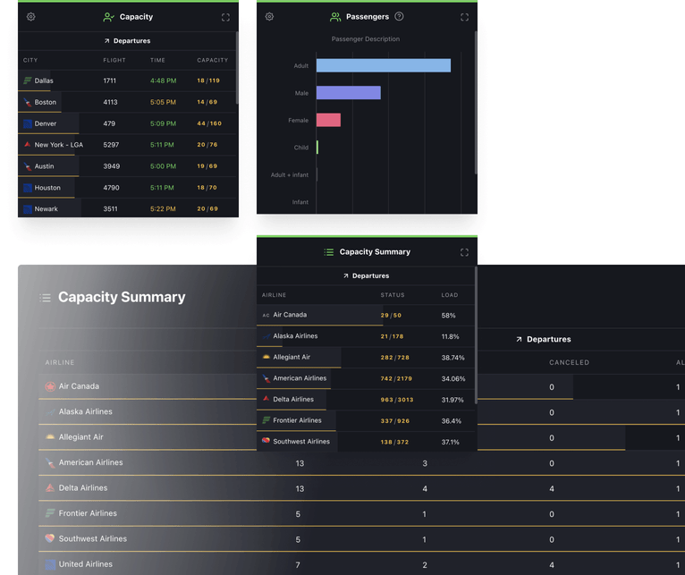Viewport: 685px width, 575px height.
Task: Open settings gear in Capacity panel
Action: pos(31,17)
